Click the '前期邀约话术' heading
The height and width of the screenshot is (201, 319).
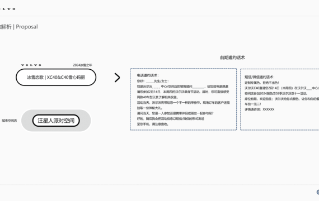232,58
